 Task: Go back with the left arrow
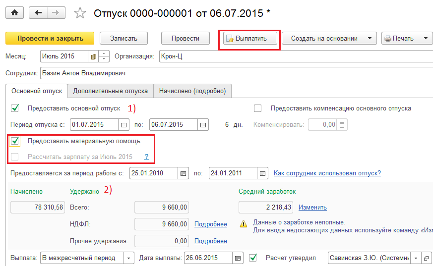pyautogui.click(x=38, y=13)
